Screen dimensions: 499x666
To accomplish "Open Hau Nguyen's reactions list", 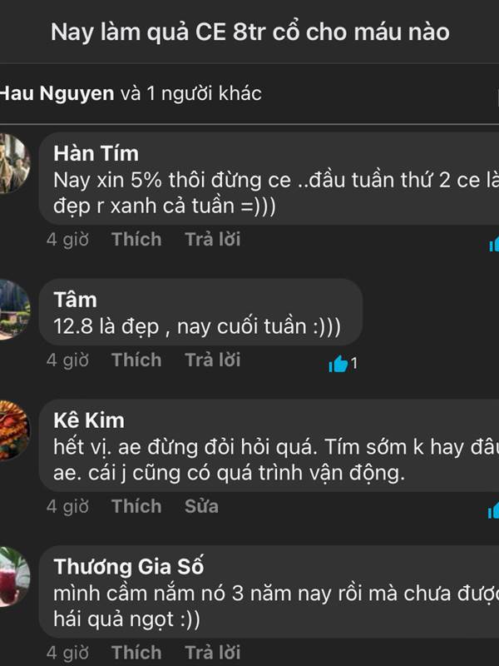I will pos(131,93).
